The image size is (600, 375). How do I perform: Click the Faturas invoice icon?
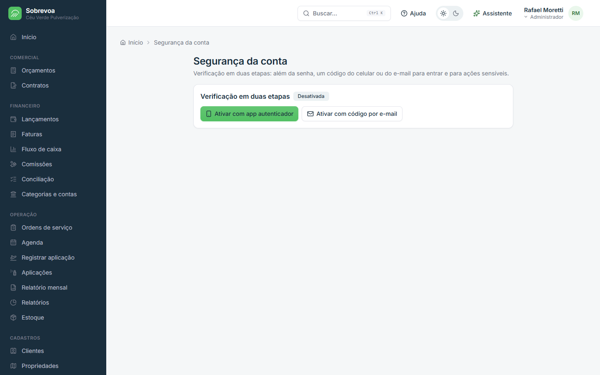(x=13, y=134)
